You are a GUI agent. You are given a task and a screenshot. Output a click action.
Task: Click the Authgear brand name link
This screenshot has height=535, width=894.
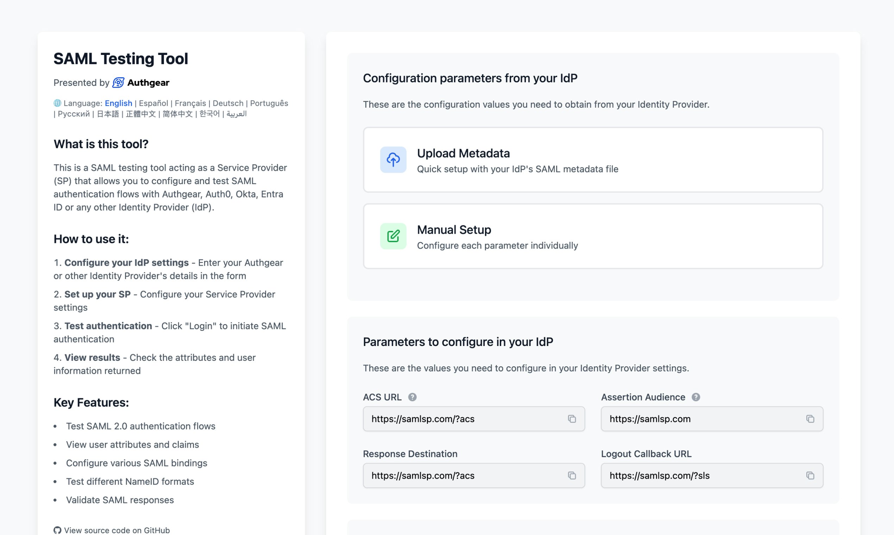pyautogui.click(x=148, y=83)
